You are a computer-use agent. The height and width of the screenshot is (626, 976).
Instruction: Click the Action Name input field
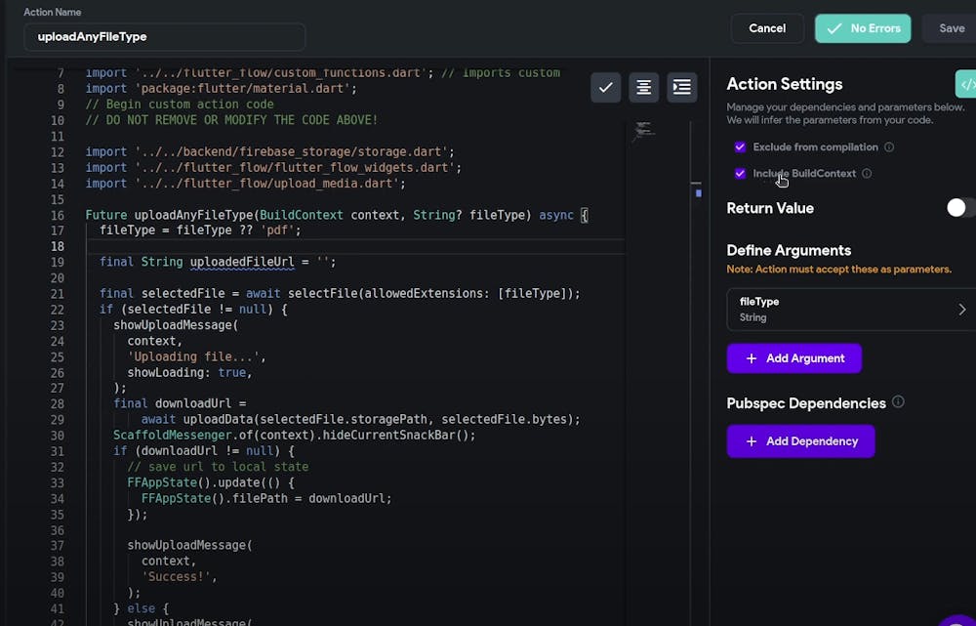coord(164,37)
